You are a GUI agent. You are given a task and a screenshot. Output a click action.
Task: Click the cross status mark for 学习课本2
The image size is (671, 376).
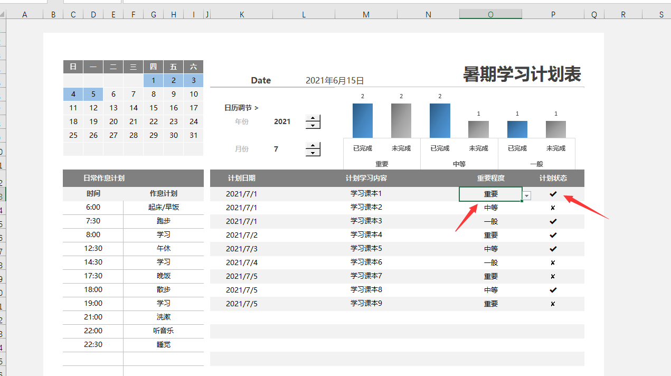click(553, 208)
